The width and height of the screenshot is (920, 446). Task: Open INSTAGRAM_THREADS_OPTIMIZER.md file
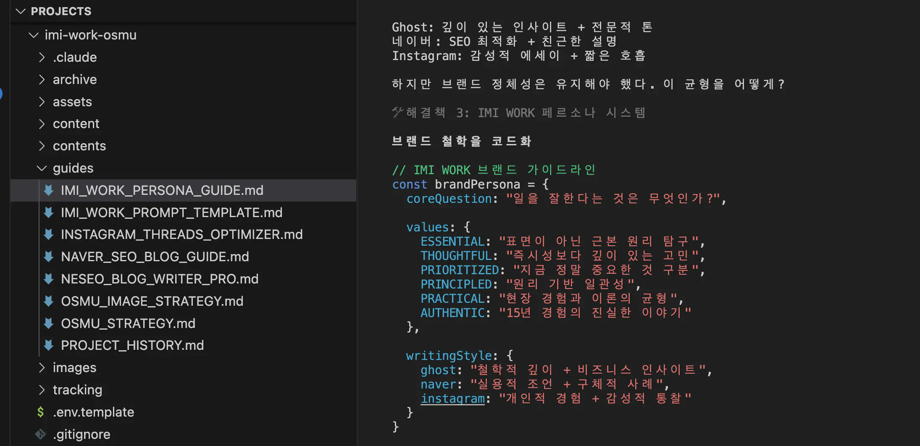(181, 234)
